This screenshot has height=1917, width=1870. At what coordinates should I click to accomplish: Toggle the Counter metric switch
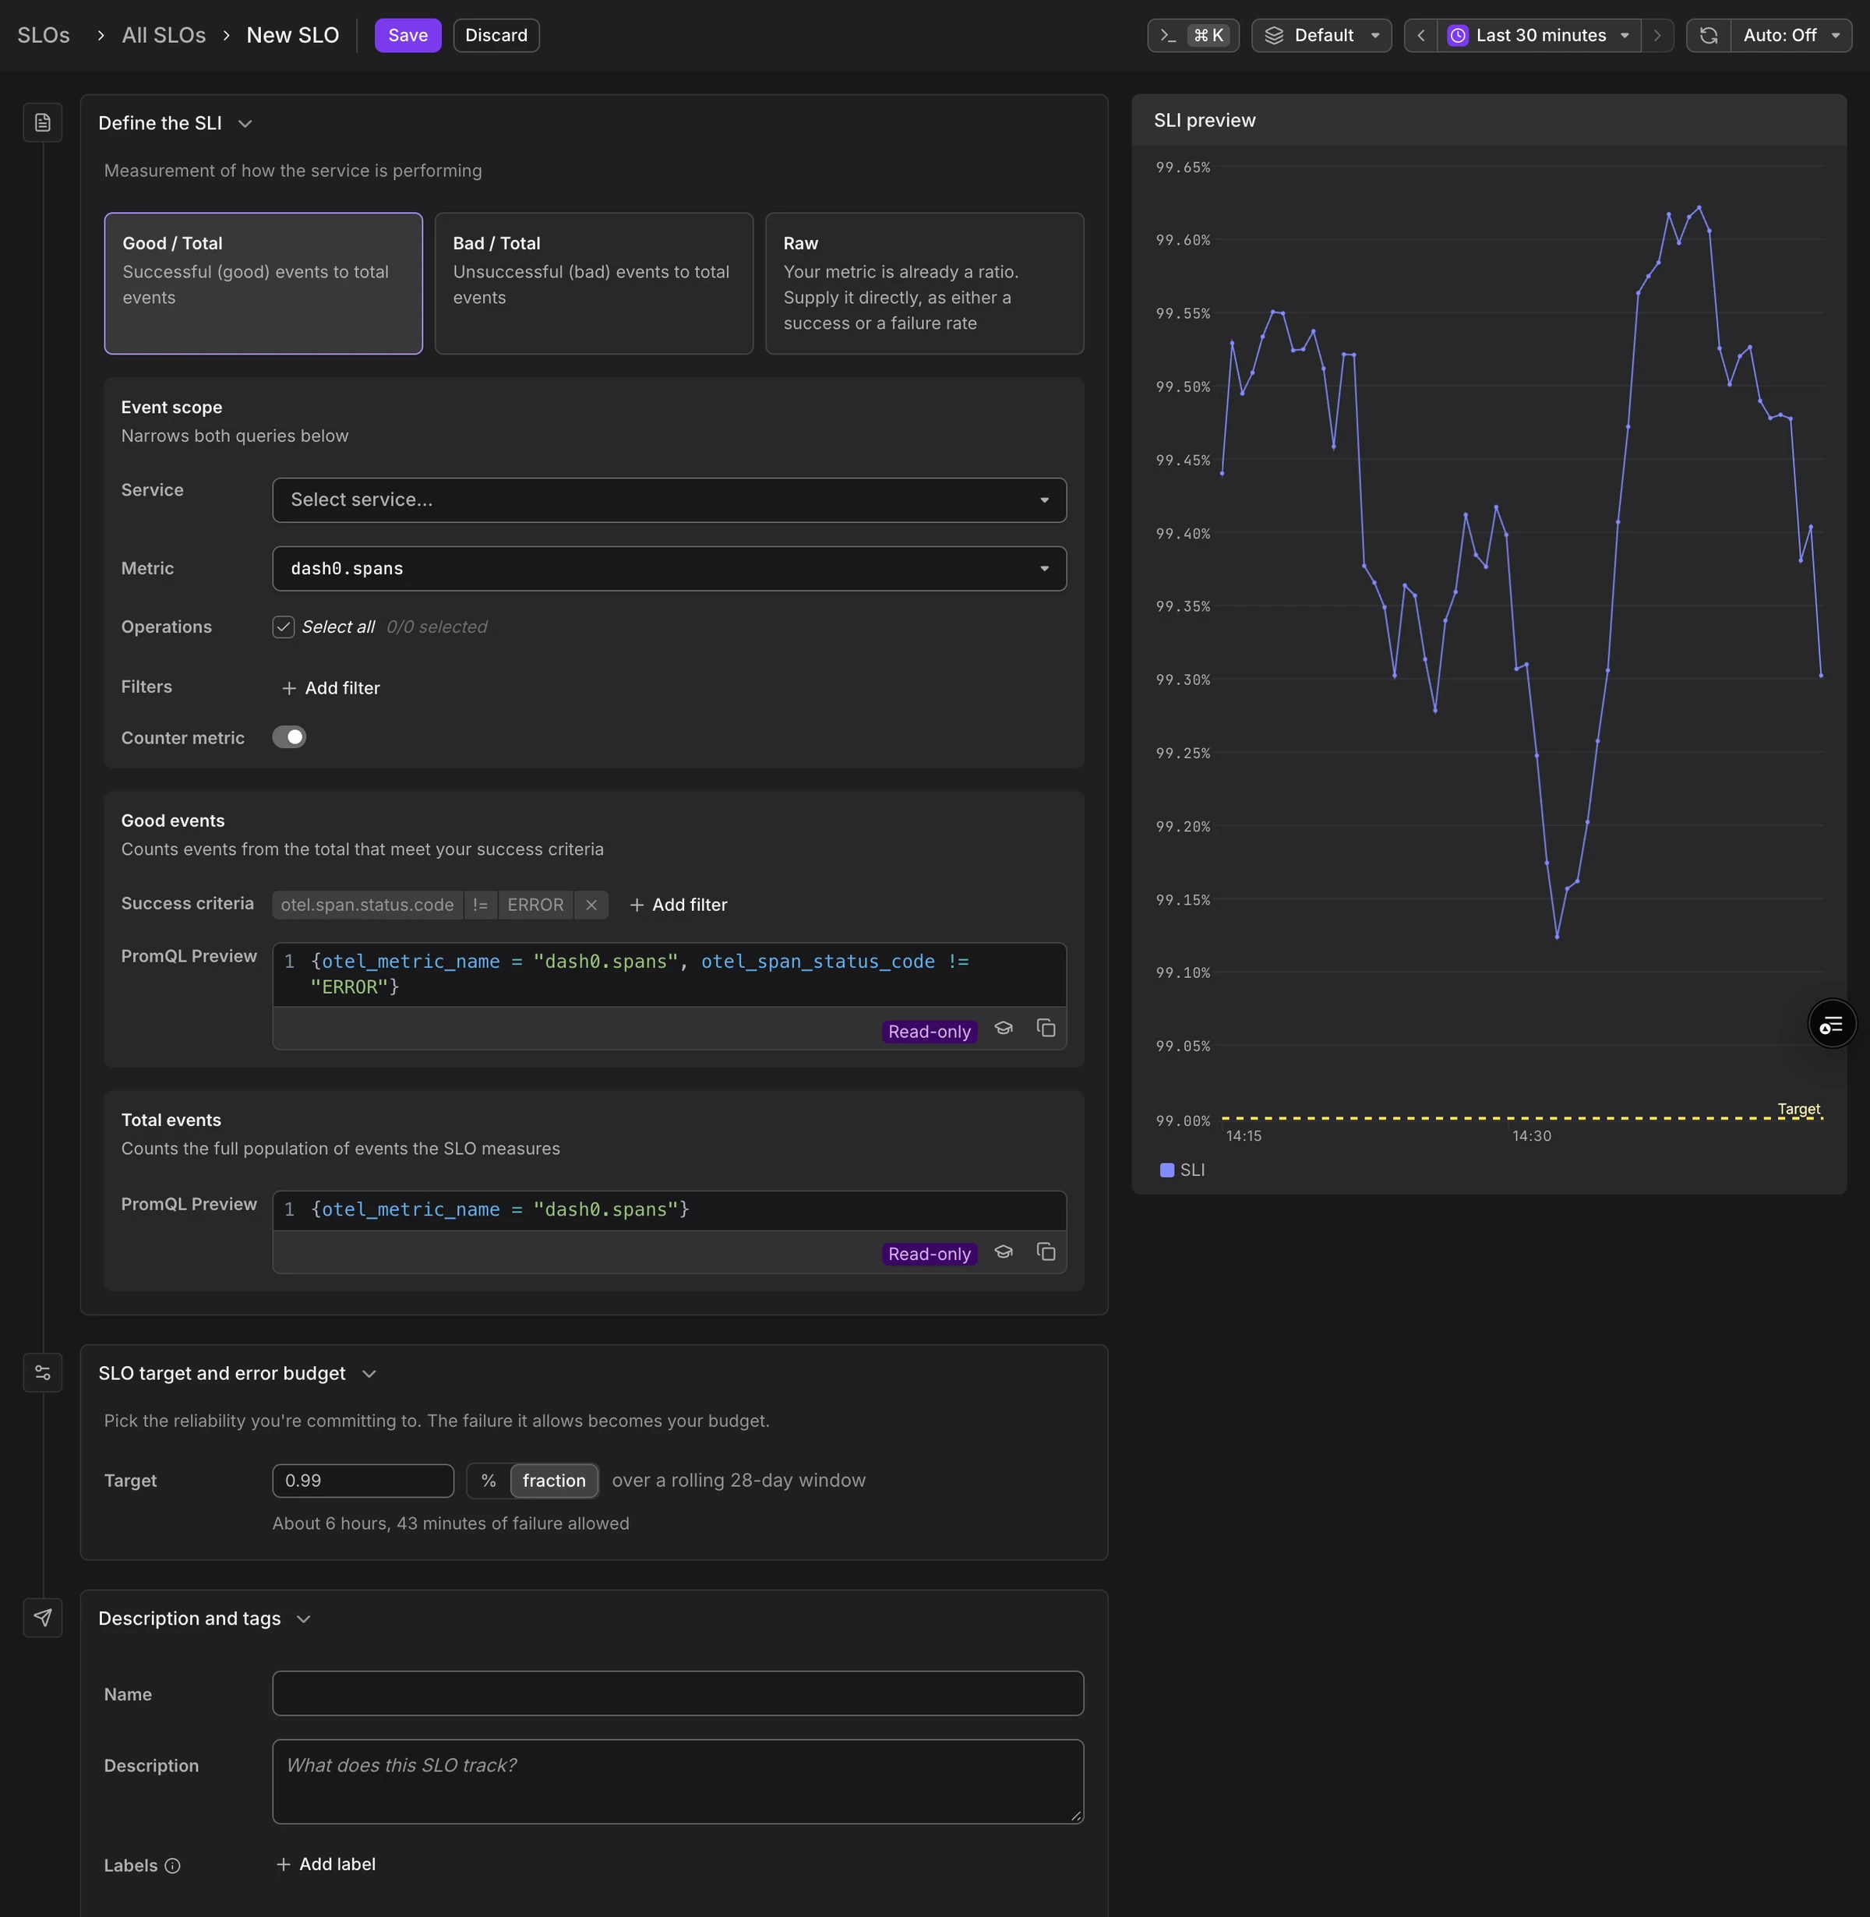289,736
